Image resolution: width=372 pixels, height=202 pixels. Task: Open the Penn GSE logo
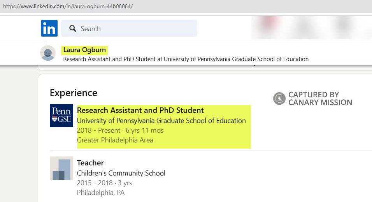[61, 116]
